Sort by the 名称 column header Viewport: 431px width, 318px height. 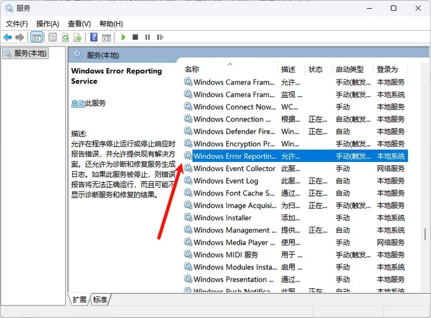coord(192,69)
